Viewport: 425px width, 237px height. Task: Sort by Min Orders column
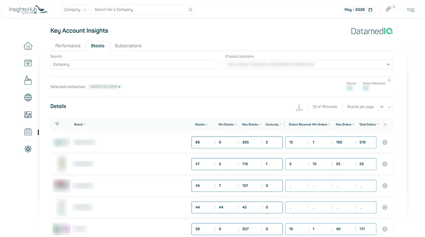[x=321, y=124]
